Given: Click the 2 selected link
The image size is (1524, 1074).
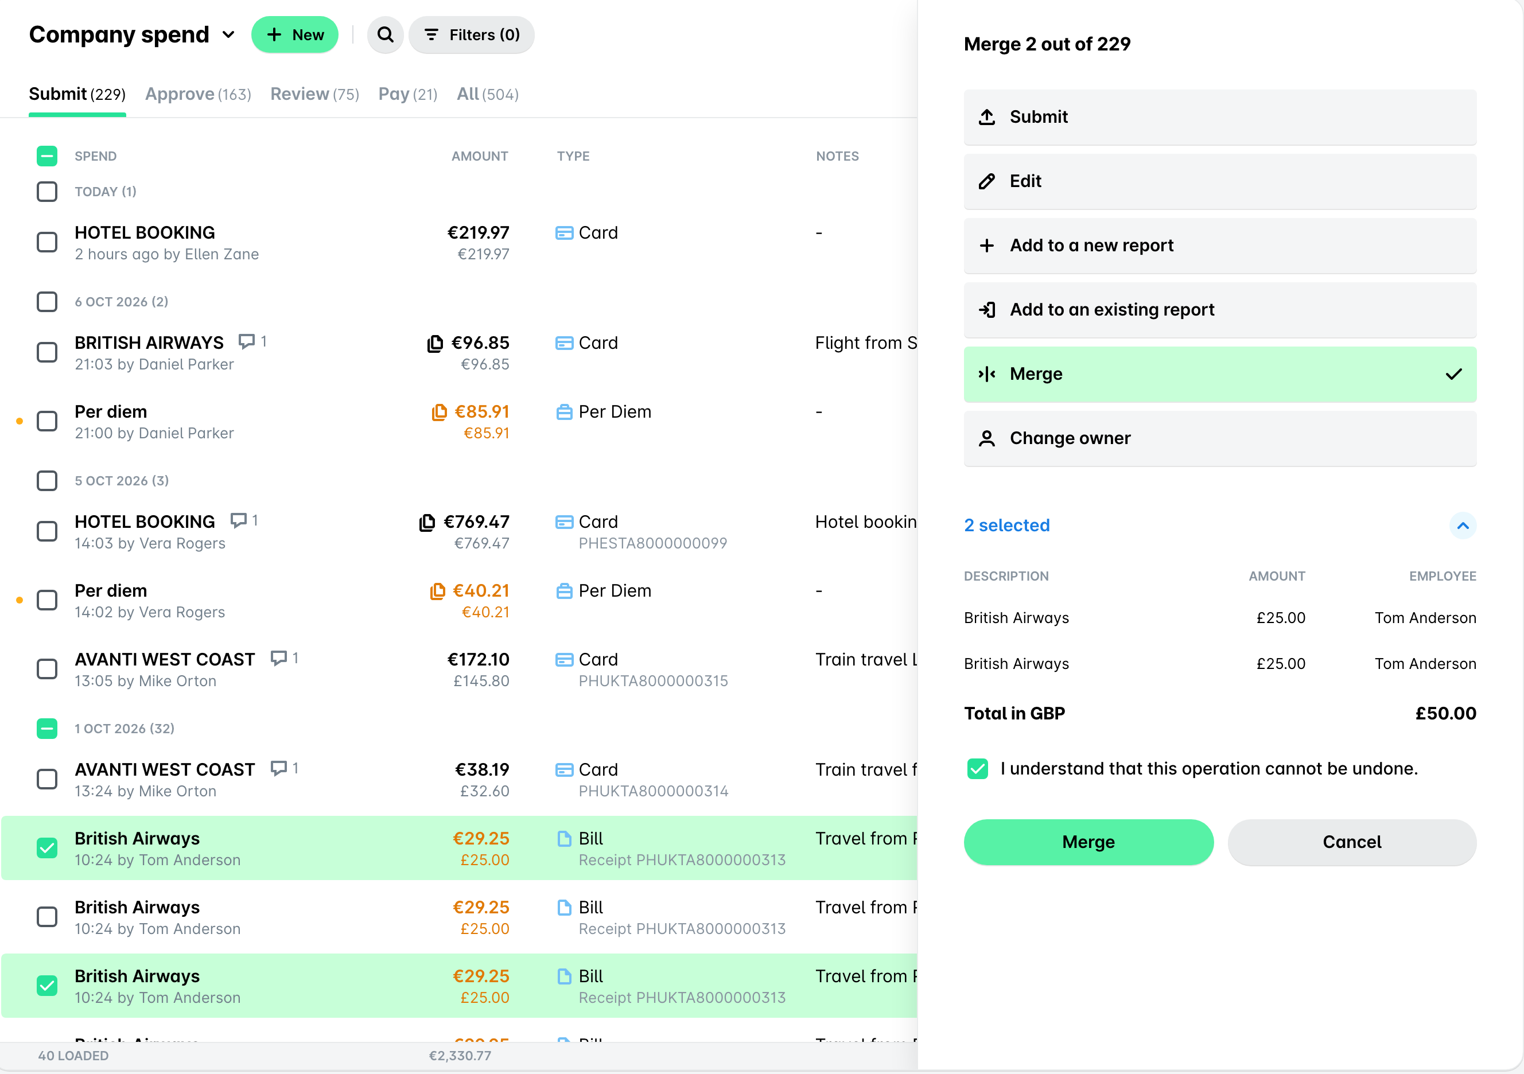Looking at the screenshot, I should tap(1007, 526).
